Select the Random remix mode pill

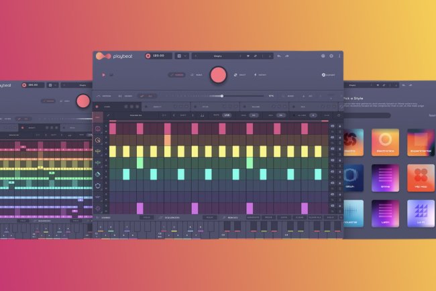tap(176, 75)
